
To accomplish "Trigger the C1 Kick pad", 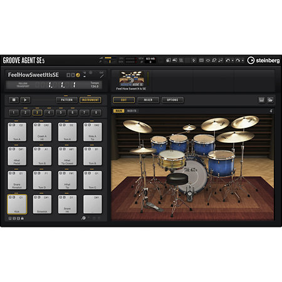I will tap(17, 204).
